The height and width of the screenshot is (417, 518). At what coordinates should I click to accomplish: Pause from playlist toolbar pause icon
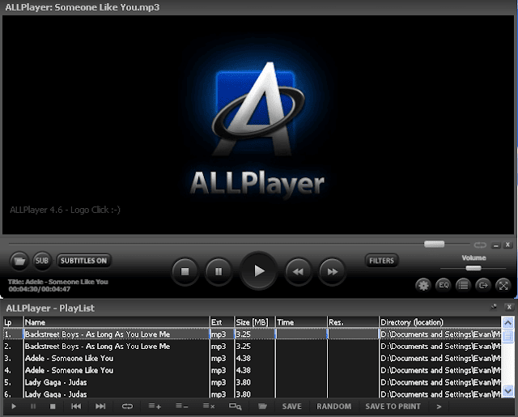click(33, 406)
